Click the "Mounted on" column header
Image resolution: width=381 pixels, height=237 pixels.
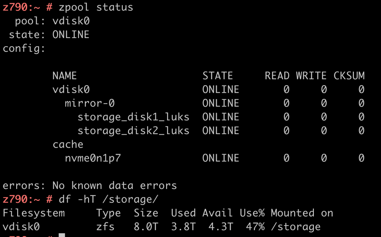click(x=302, y=213)
